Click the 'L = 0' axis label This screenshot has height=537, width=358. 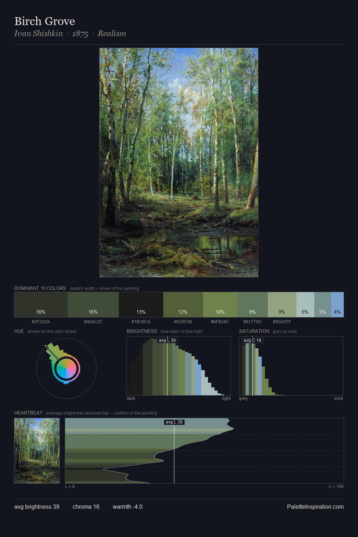[x=70, y=487]
